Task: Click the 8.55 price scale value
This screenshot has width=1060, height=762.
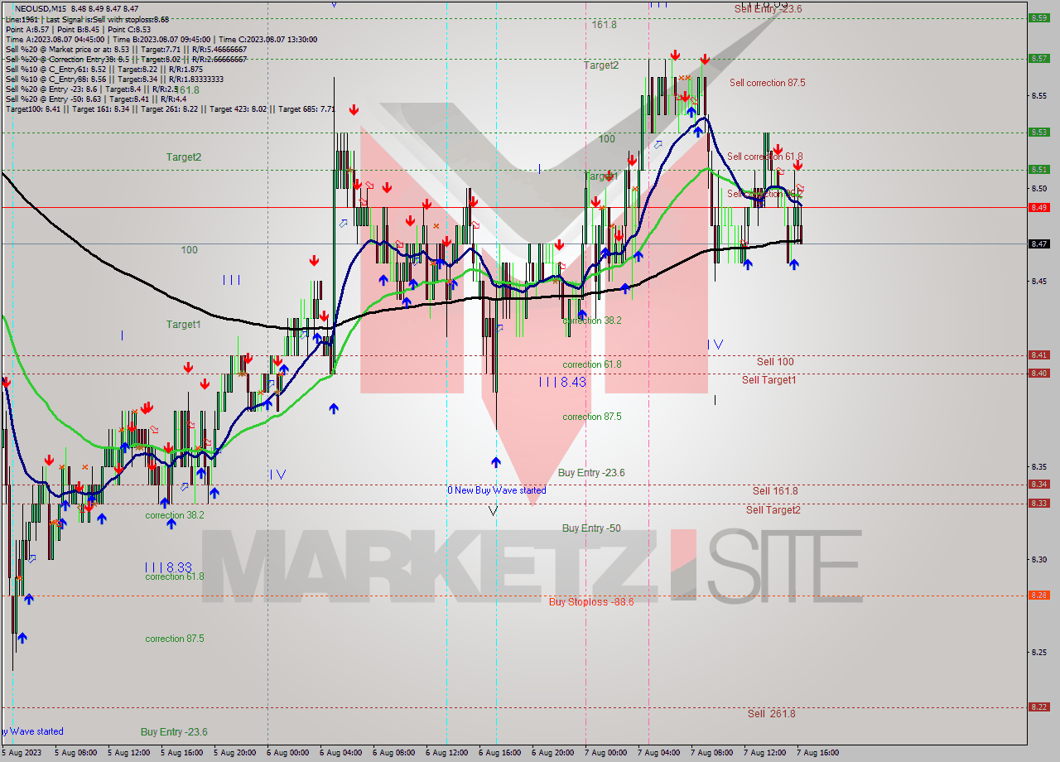Action: [x=1039, y=95]
